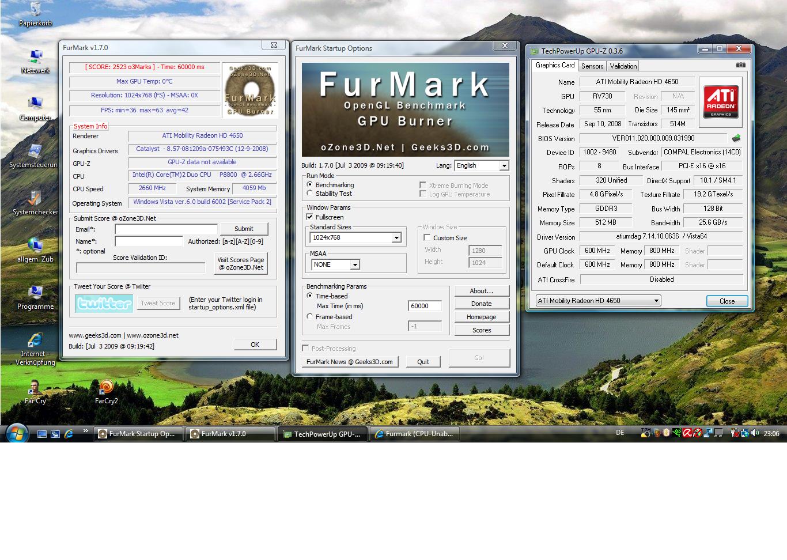
Task: Open the allgem. Zub desktop shortcut
Action: pos(35,249)
